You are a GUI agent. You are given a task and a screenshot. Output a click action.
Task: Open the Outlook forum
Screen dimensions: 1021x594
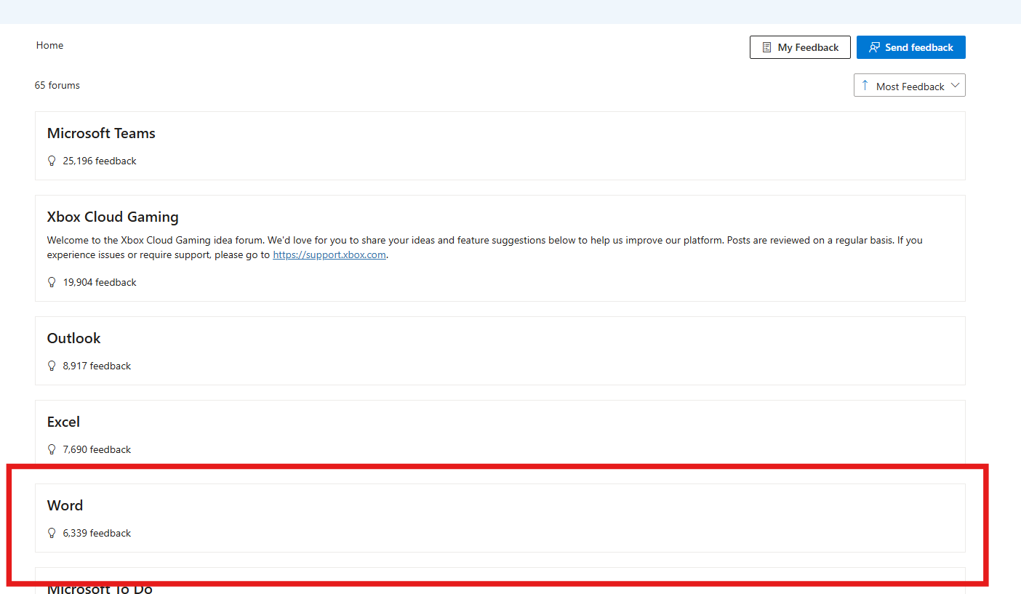click(74, 338)
